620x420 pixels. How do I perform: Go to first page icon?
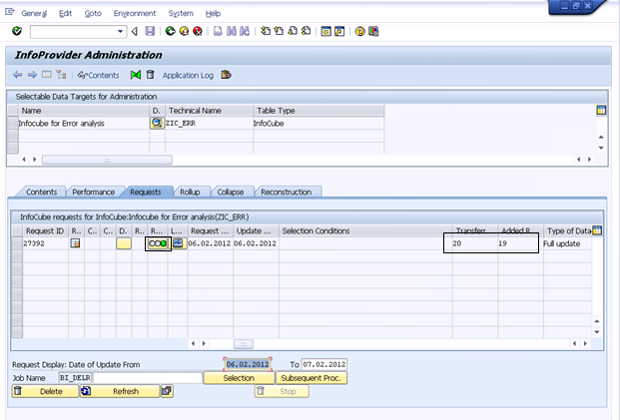266,31
